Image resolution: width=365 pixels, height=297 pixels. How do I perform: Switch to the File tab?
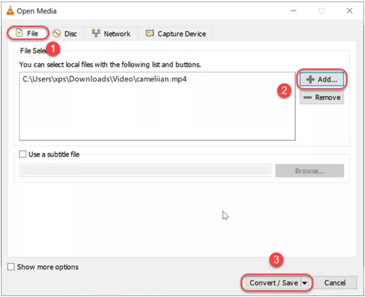coord(28,33)
